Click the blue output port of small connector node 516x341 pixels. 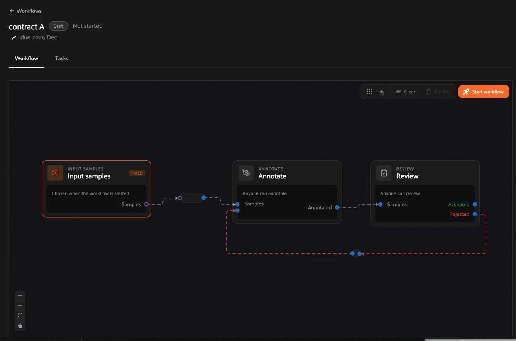pyautogui.click(x=203, y=198)
